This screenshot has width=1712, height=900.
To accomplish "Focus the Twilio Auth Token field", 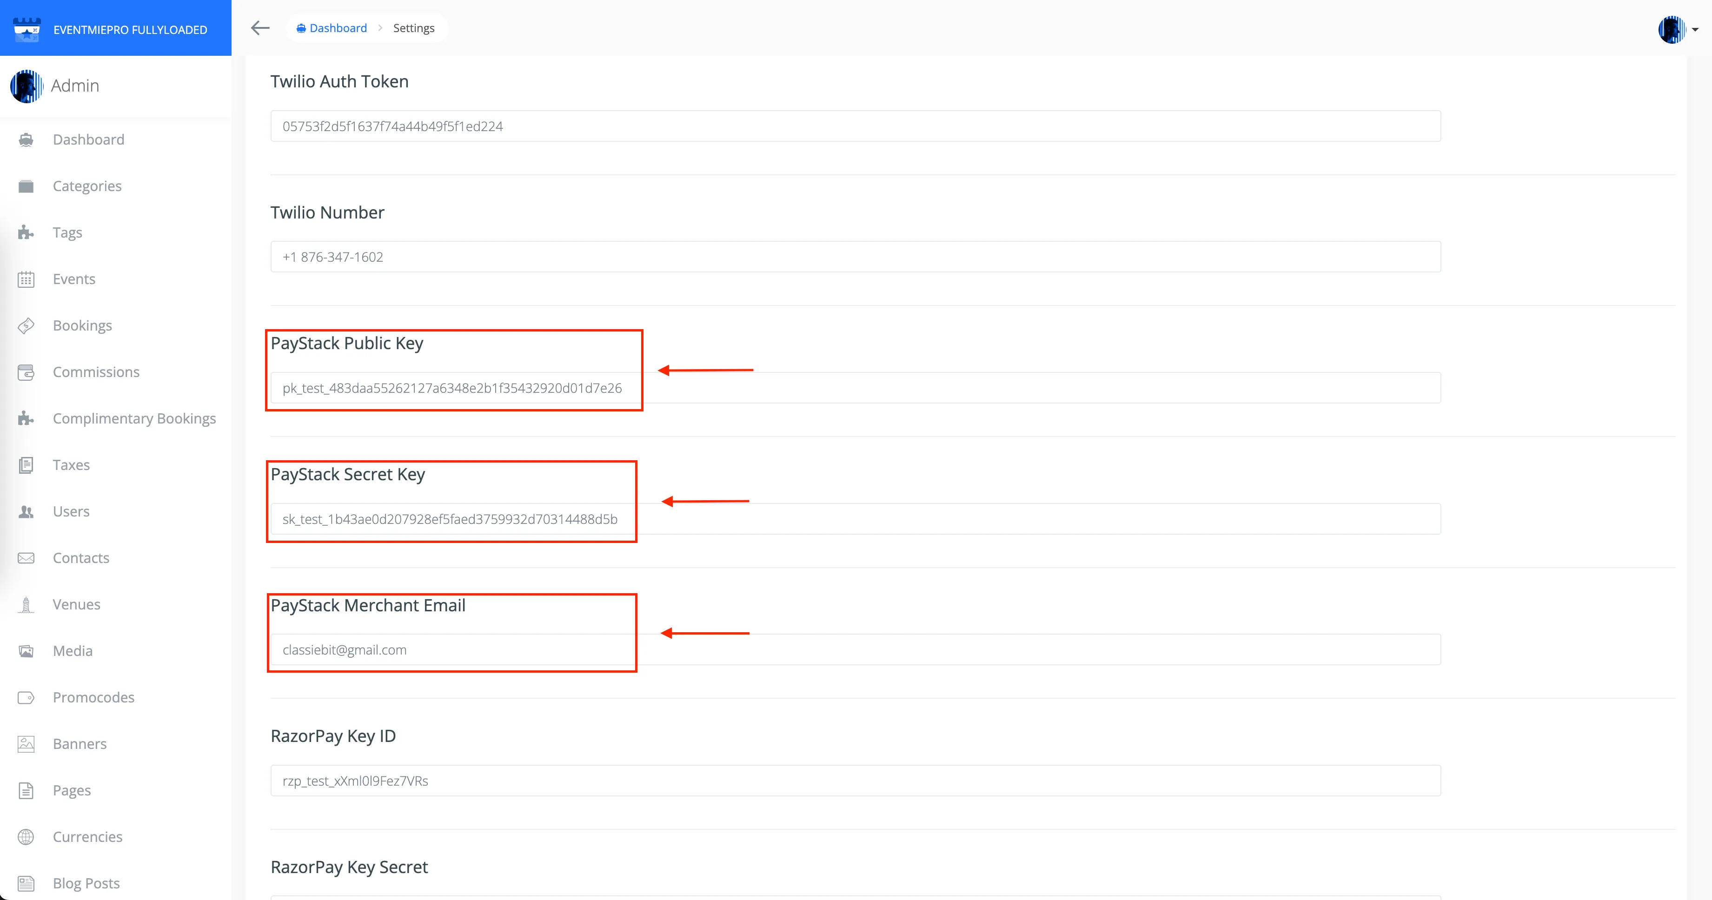I will (x=856, y=126).
